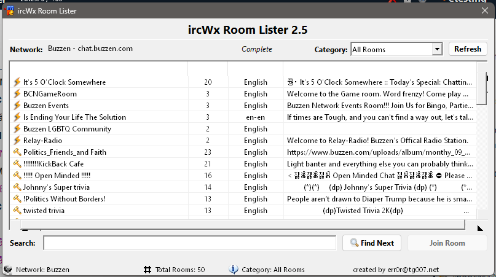Close the ircWx Room Lister window
The image size is (496, 277).
pyautogui.click(x=484, y=11)
